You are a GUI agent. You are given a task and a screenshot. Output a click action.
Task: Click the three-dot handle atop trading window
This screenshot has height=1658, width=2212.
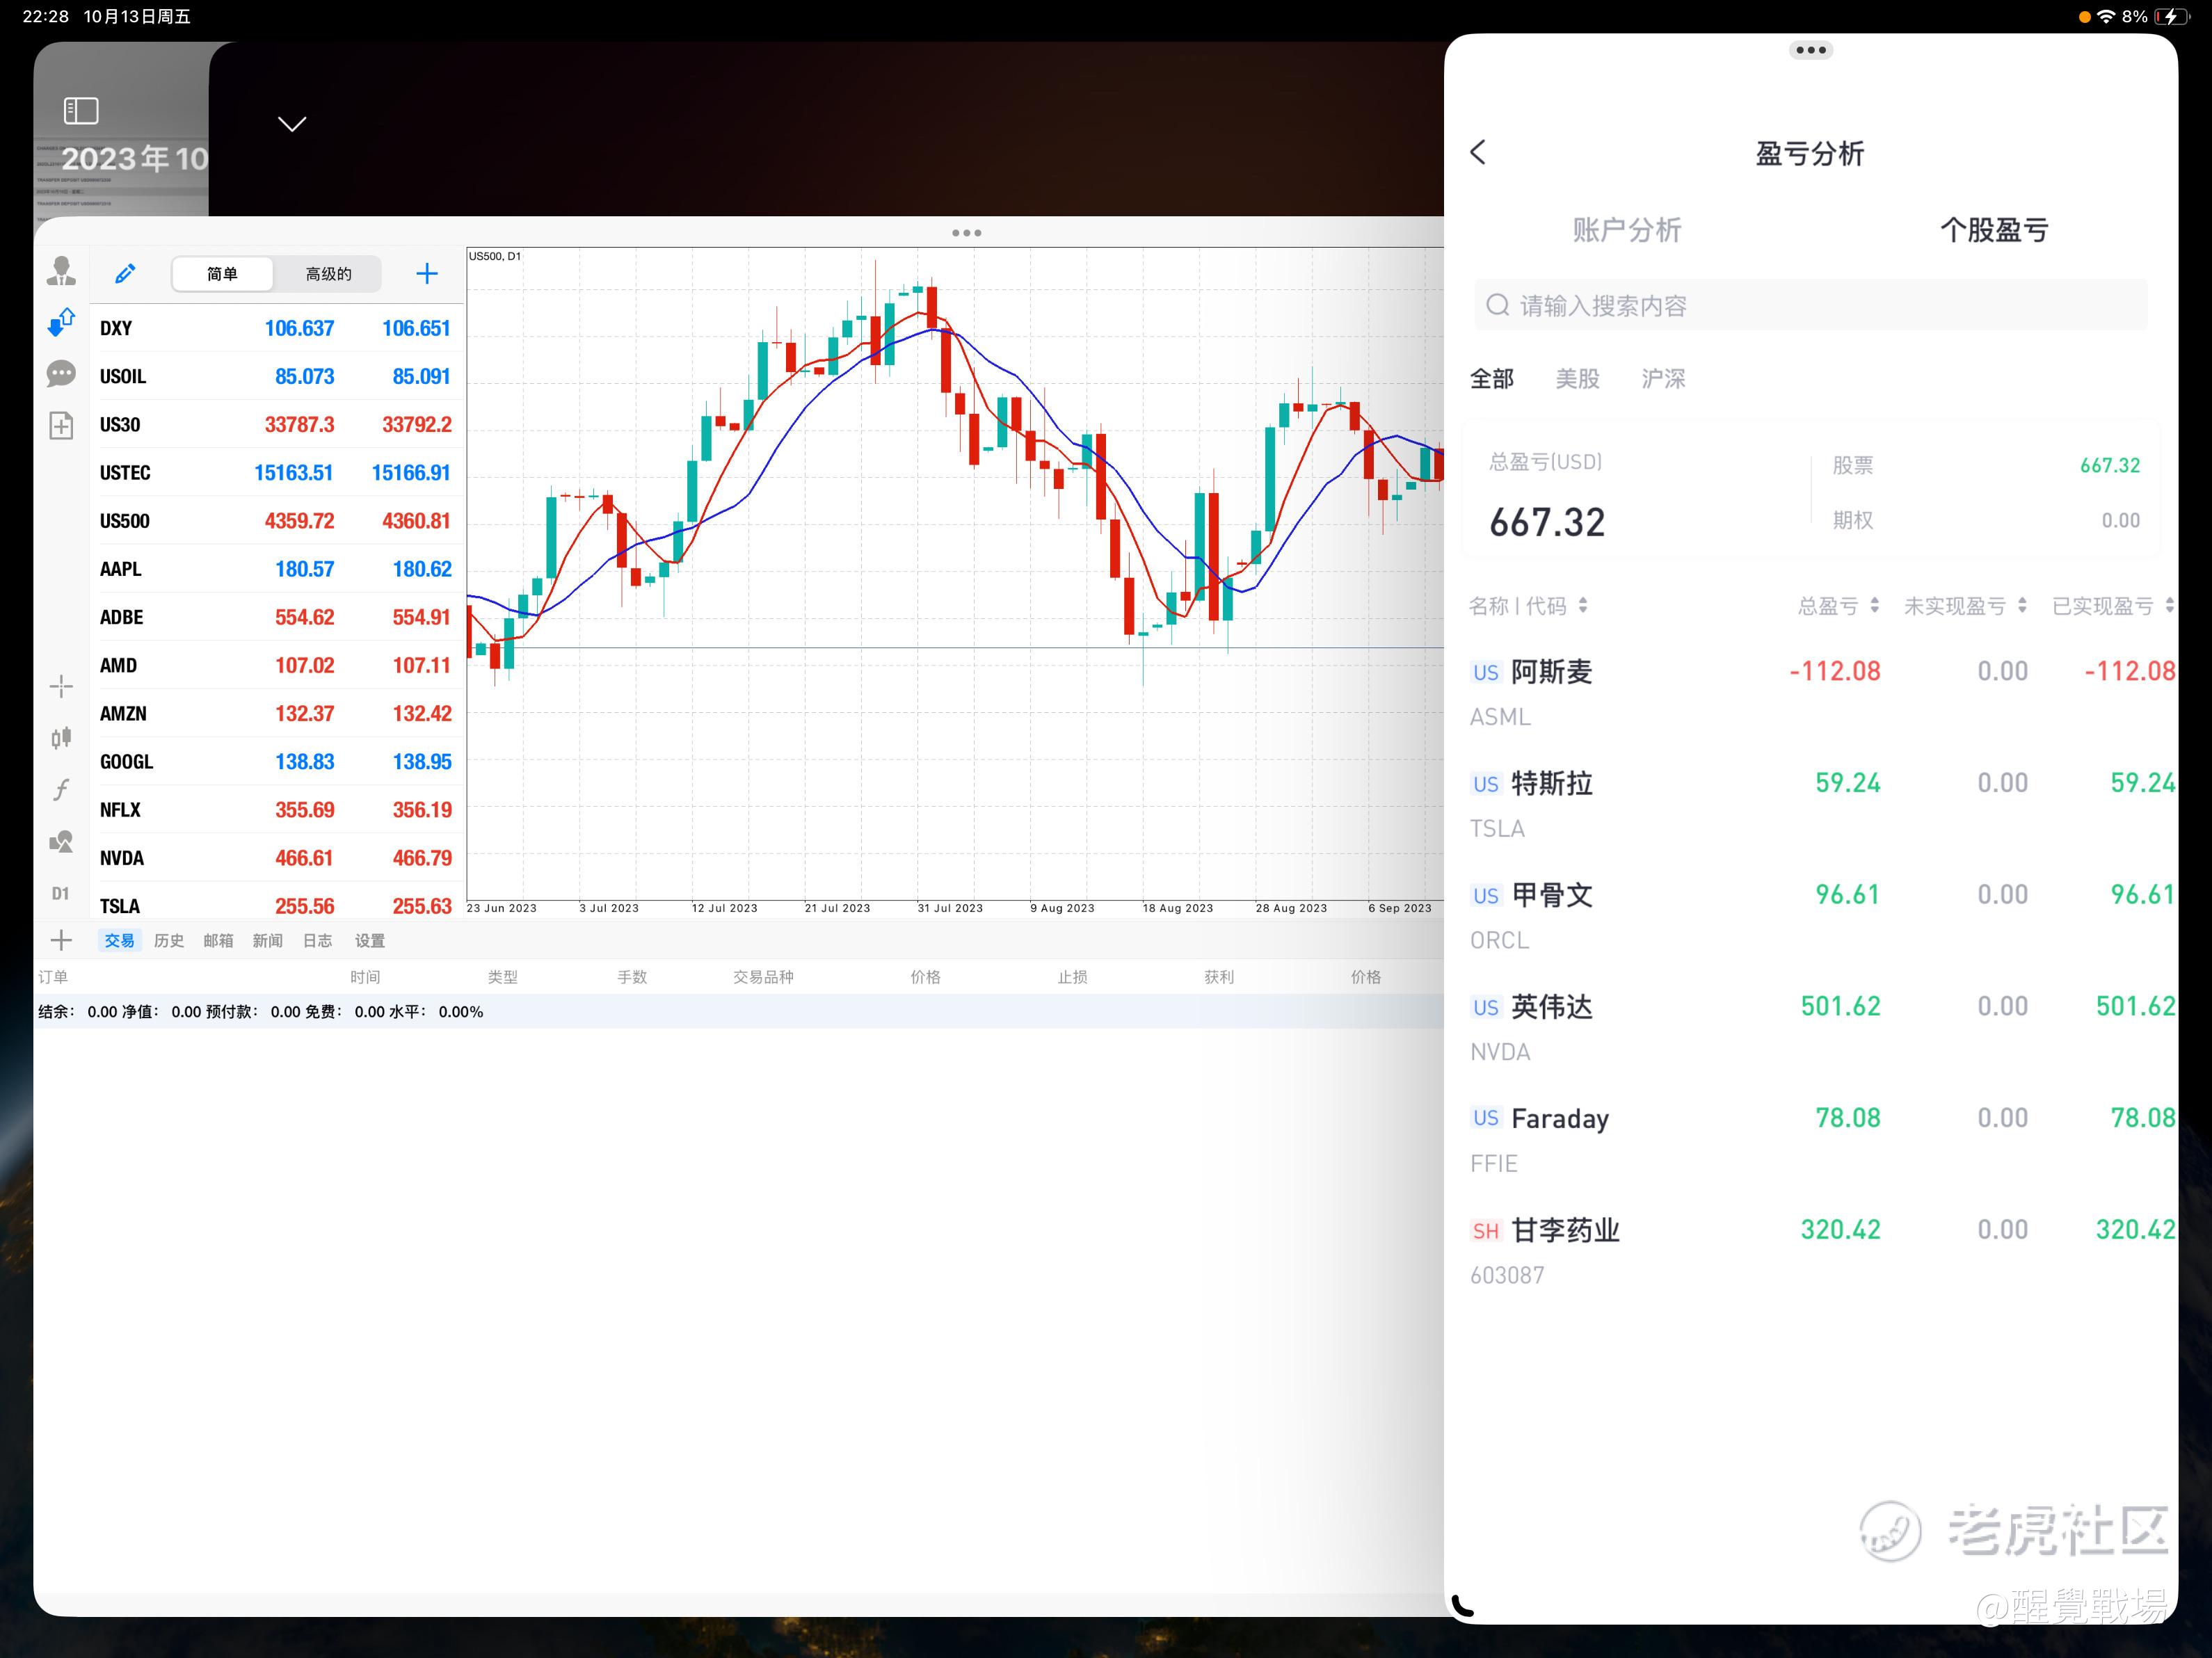(x=966, y=233)
